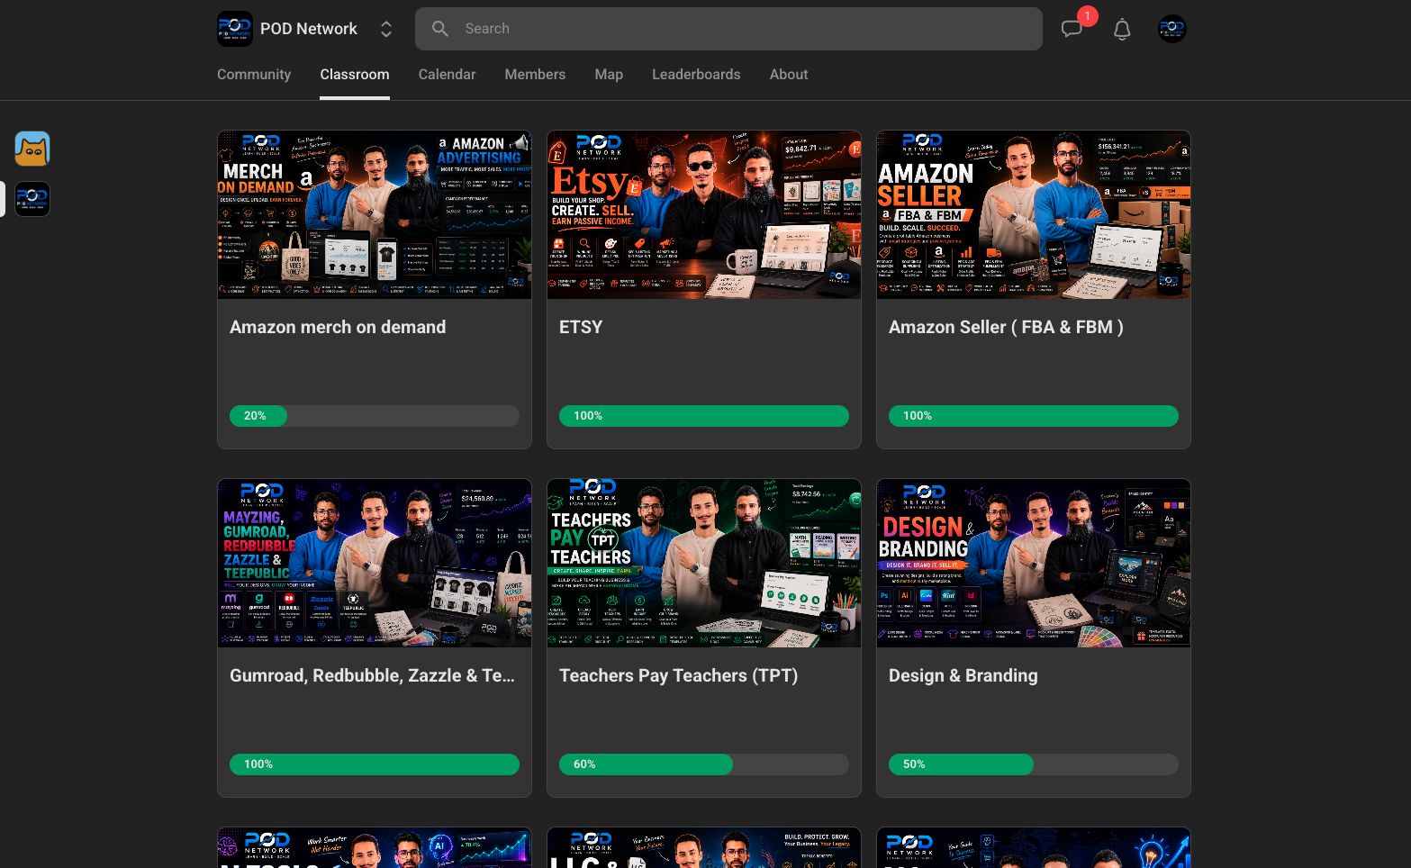Open the Design & Branding course thumbnail
This screenshot has width=1411, height=868.
click(x=1034, y=564)
